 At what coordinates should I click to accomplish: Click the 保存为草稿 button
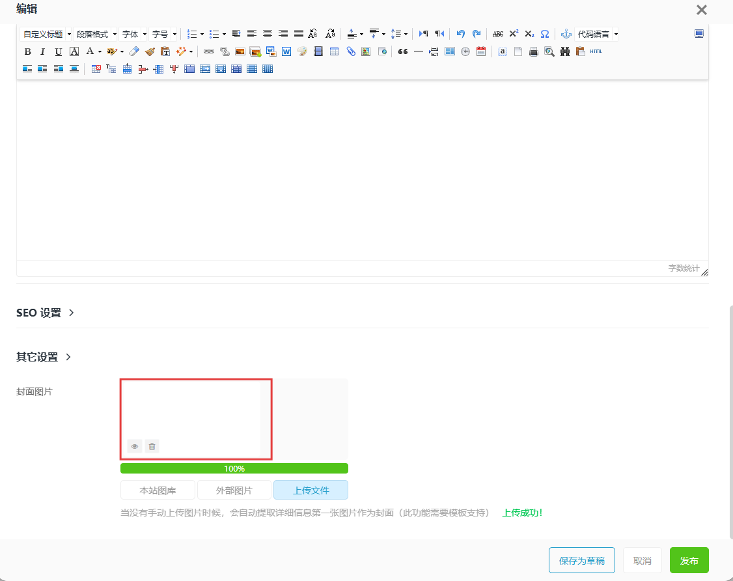point(581,561)
